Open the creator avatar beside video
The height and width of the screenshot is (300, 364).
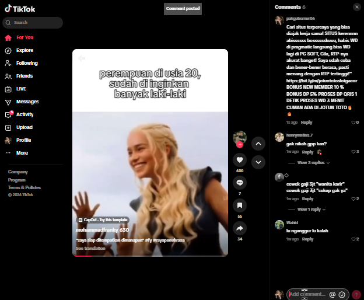(240, 137)
